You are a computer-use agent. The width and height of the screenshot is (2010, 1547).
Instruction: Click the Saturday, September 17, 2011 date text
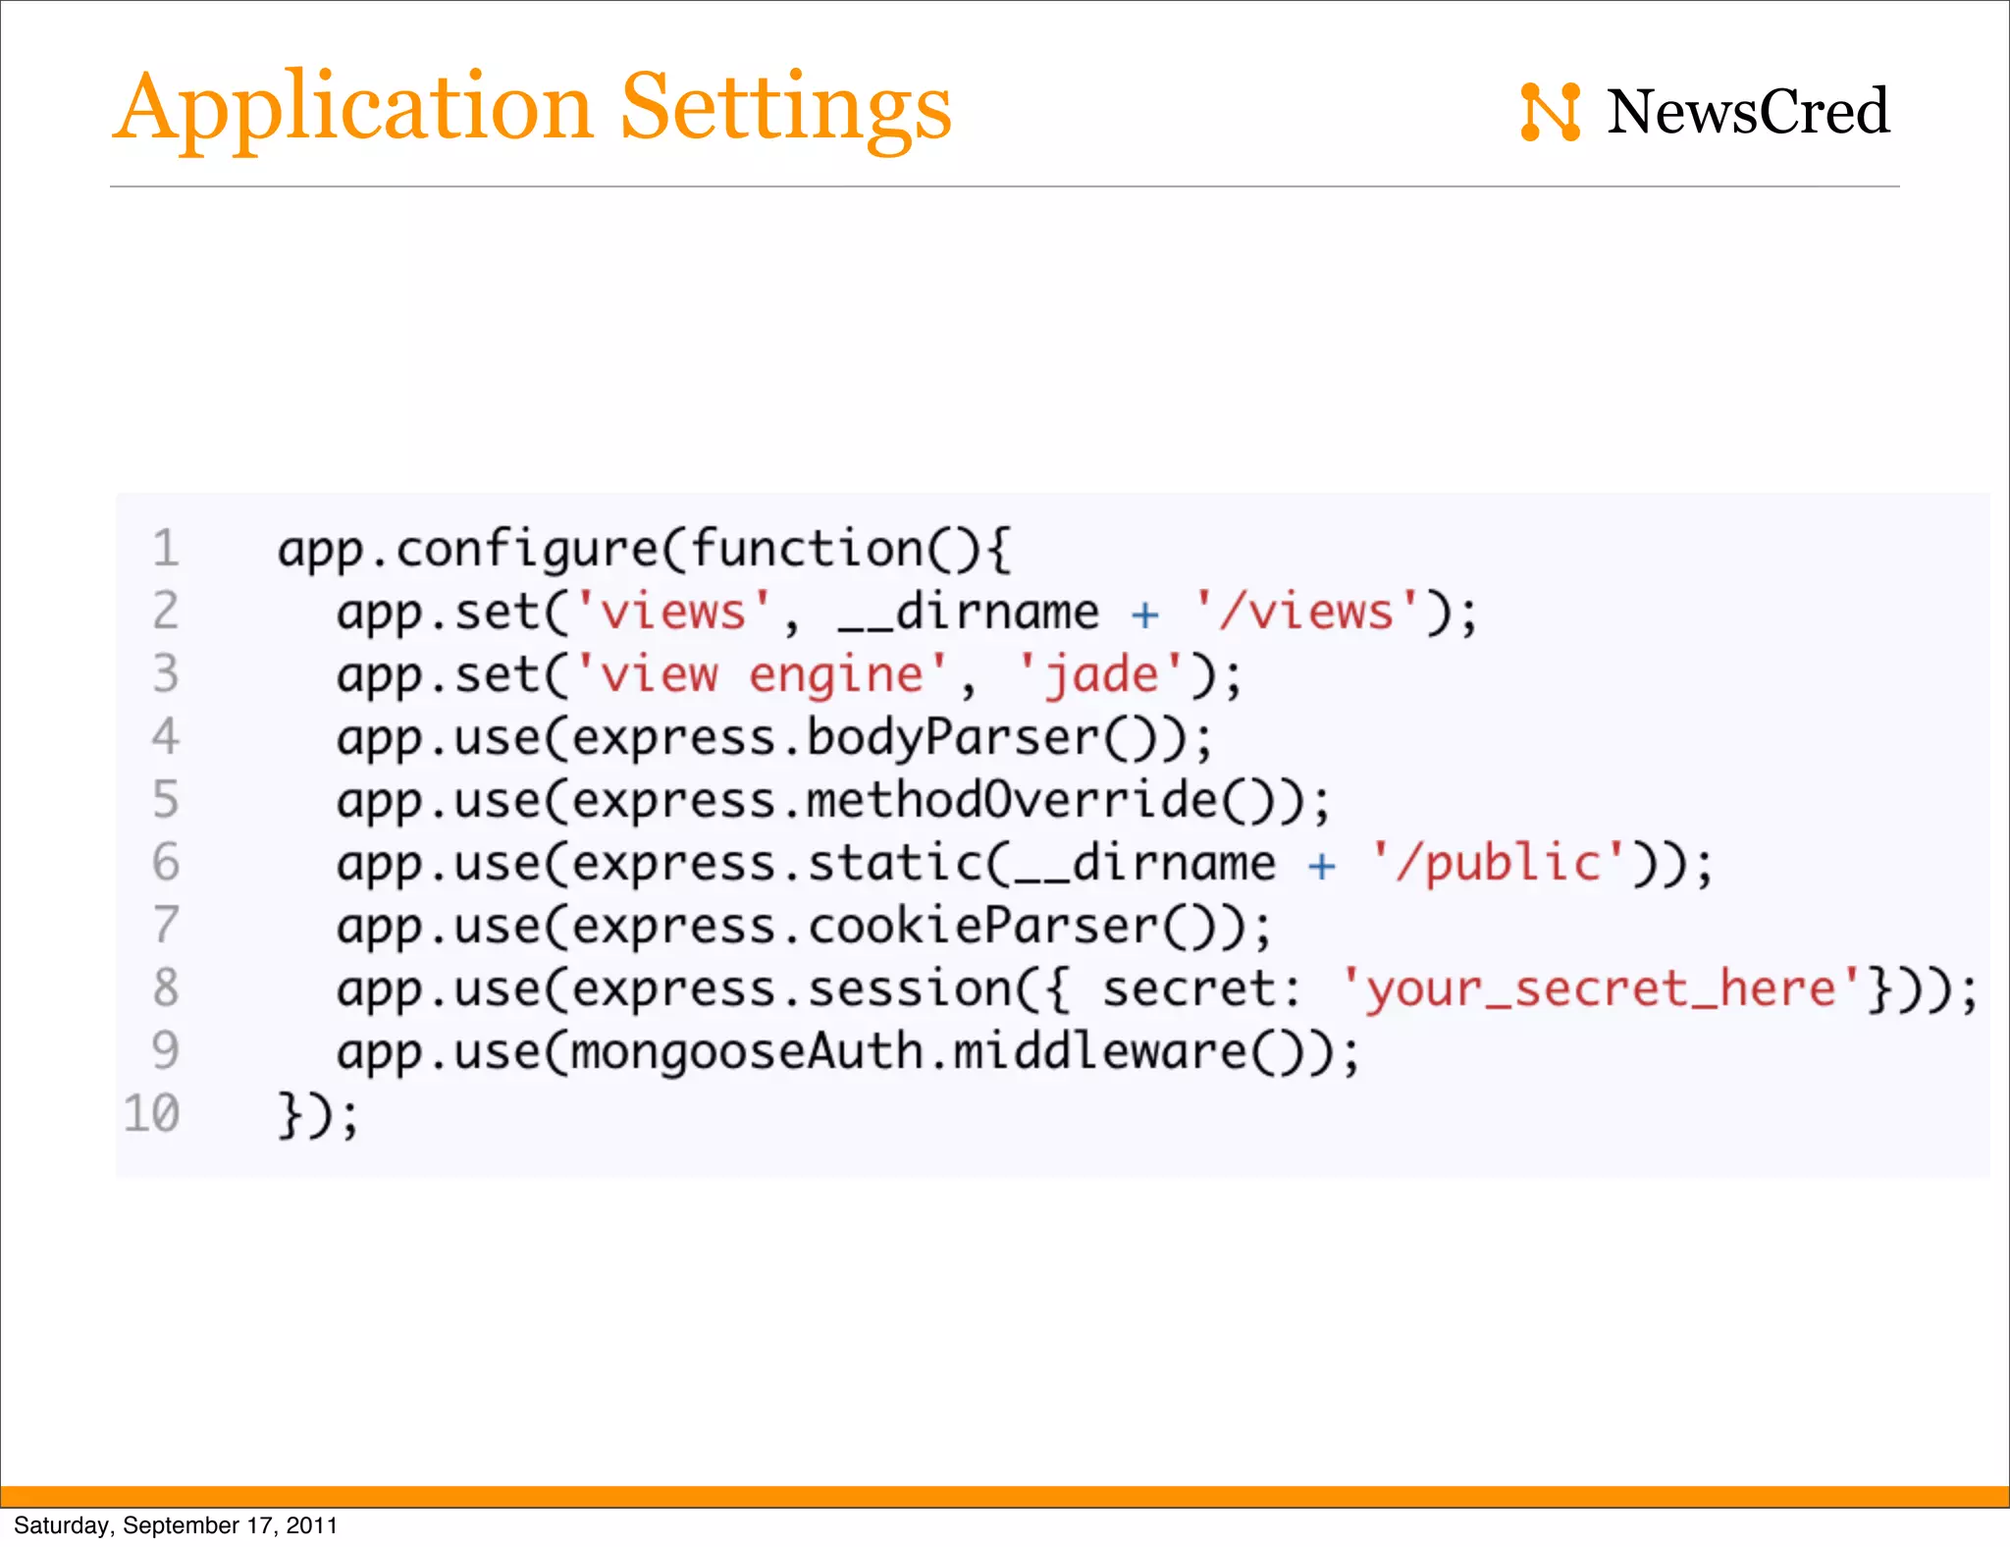[176, 1525]
